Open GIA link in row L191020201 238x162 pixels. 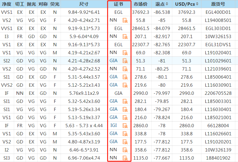pyautogui.click(x=113, y=142)
